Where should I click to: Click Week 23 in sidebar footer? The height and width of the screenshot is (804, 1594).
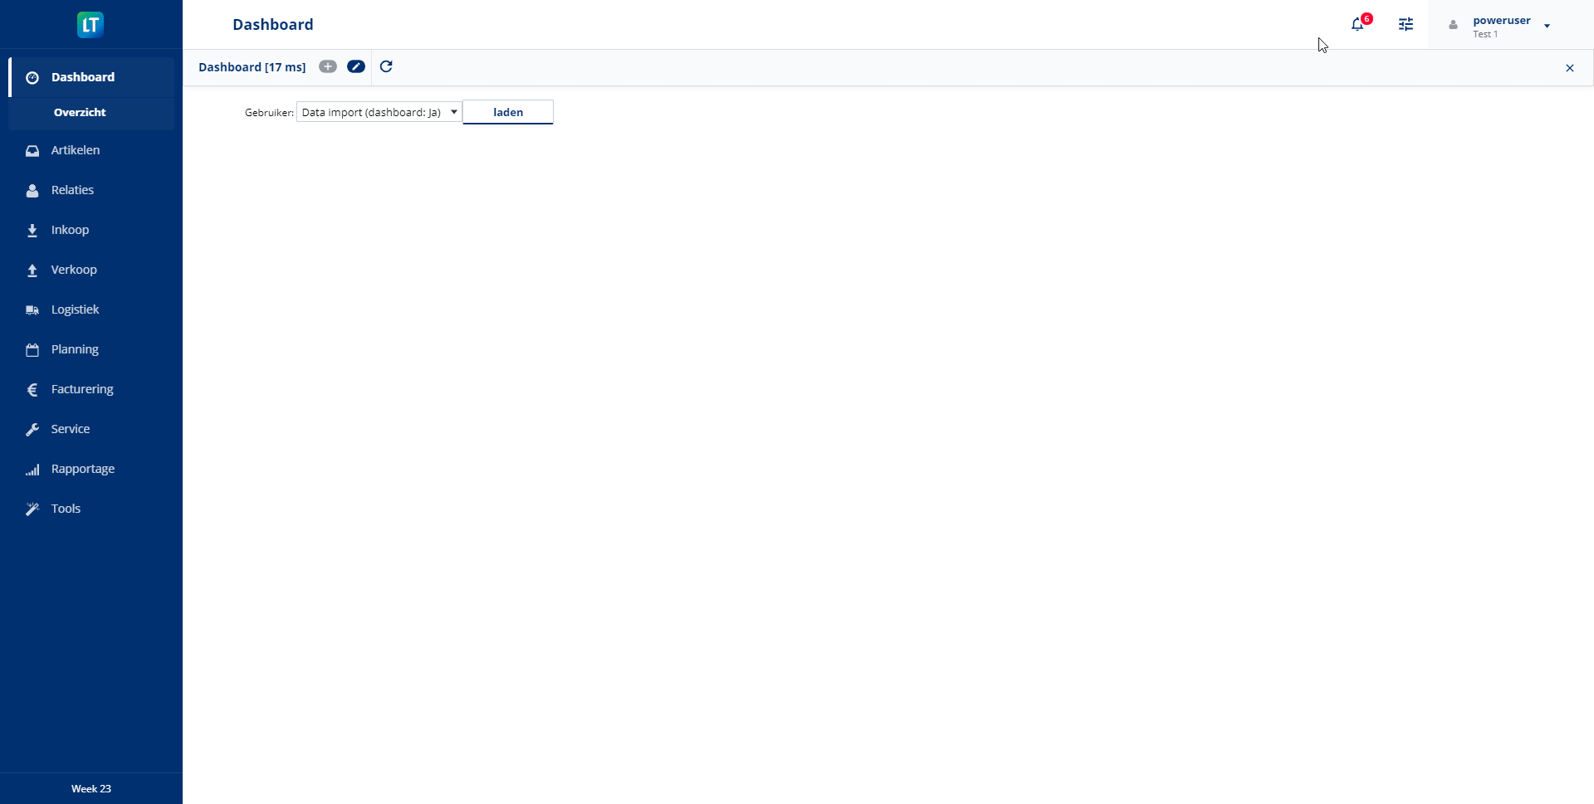pos(91,788)
